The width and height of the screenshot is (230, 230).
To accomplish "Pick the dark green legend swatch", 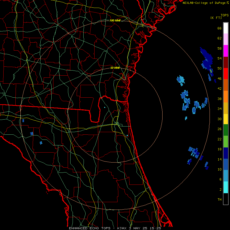I will (226, 130).
